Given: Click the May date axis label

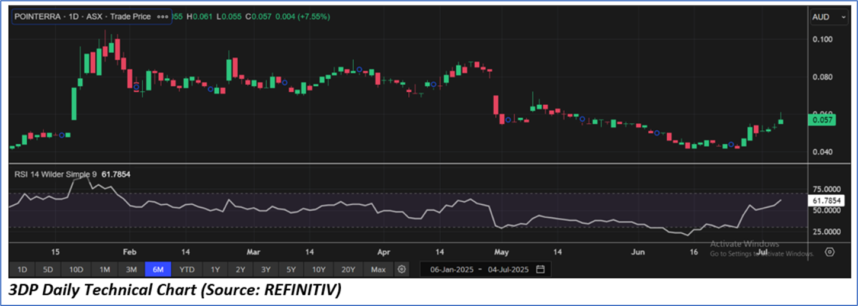Looking at the screenshot, I should (502, 252).
